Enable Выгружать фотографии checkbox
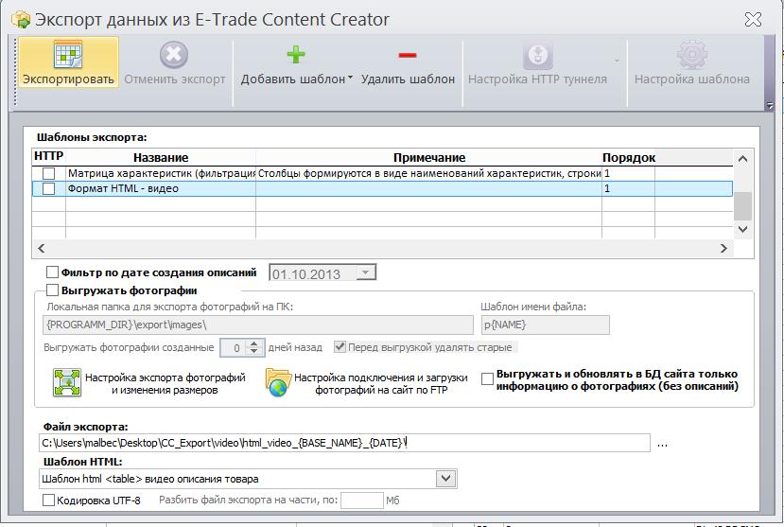 [52, 290]
